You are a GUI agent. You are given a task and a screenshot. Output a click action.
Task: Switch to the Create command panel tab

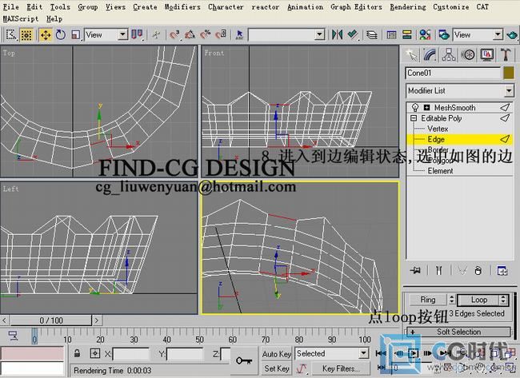(x=411, y=54)
